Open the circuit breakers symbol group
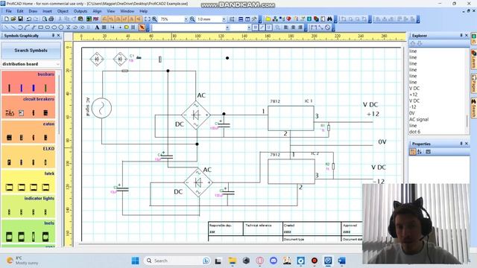Image resolution: width=477 pixels, height=268 pixels. click(x=28, y=107)
